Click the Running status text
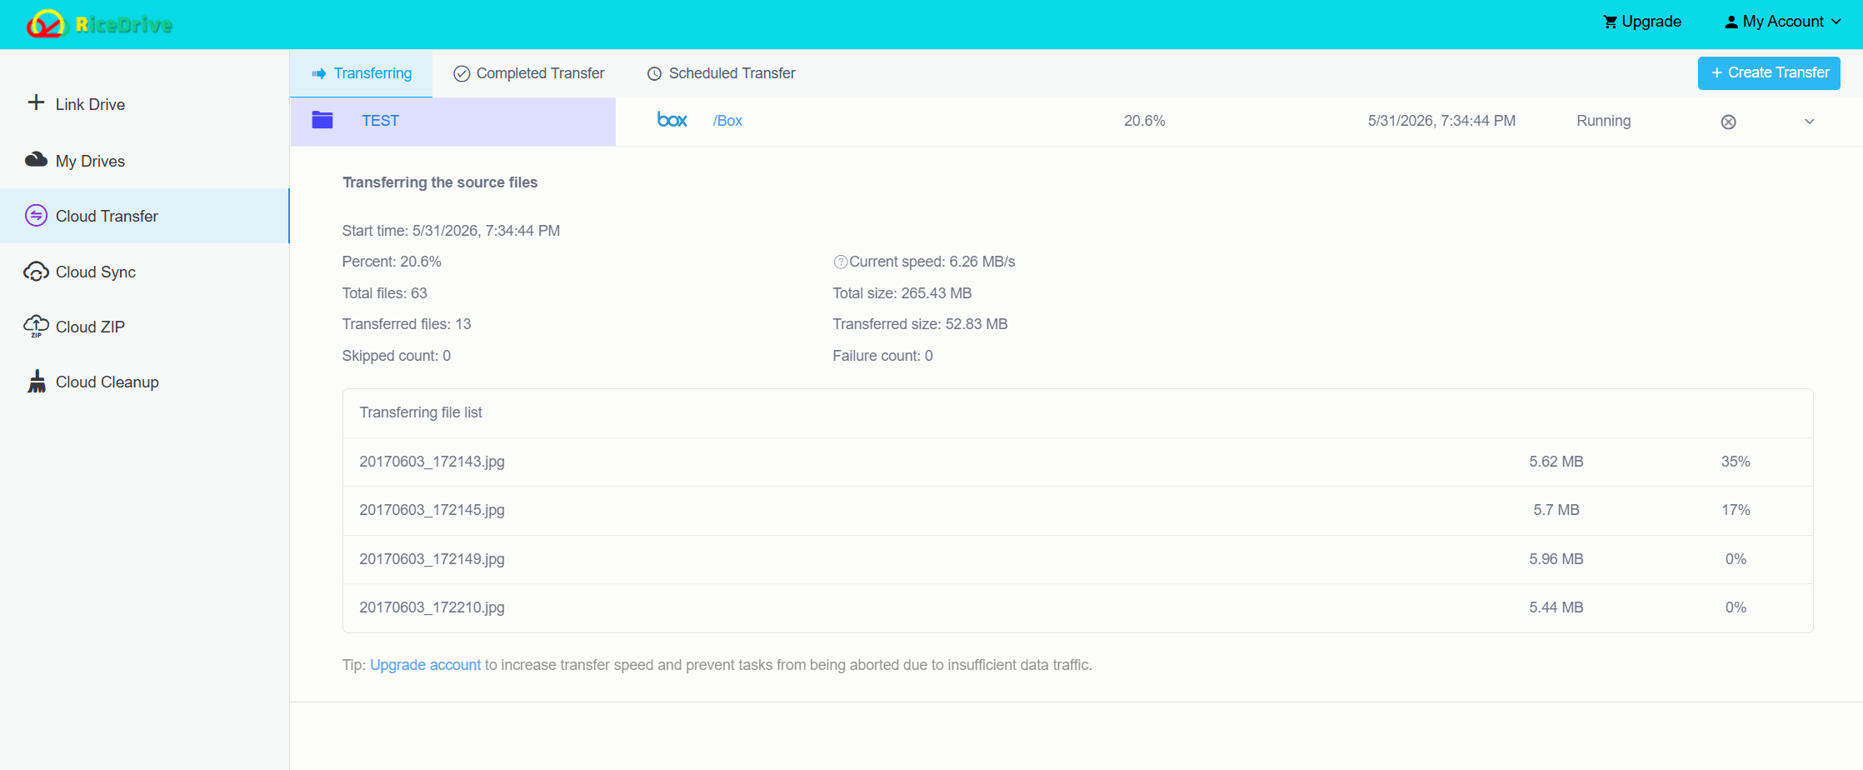1863x770 pixels. tap(1604, 121)
